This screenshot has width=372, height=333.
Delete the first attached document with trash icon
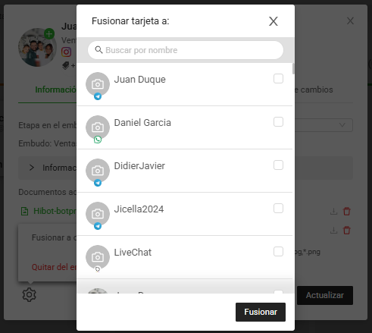[x=347, y=211]
